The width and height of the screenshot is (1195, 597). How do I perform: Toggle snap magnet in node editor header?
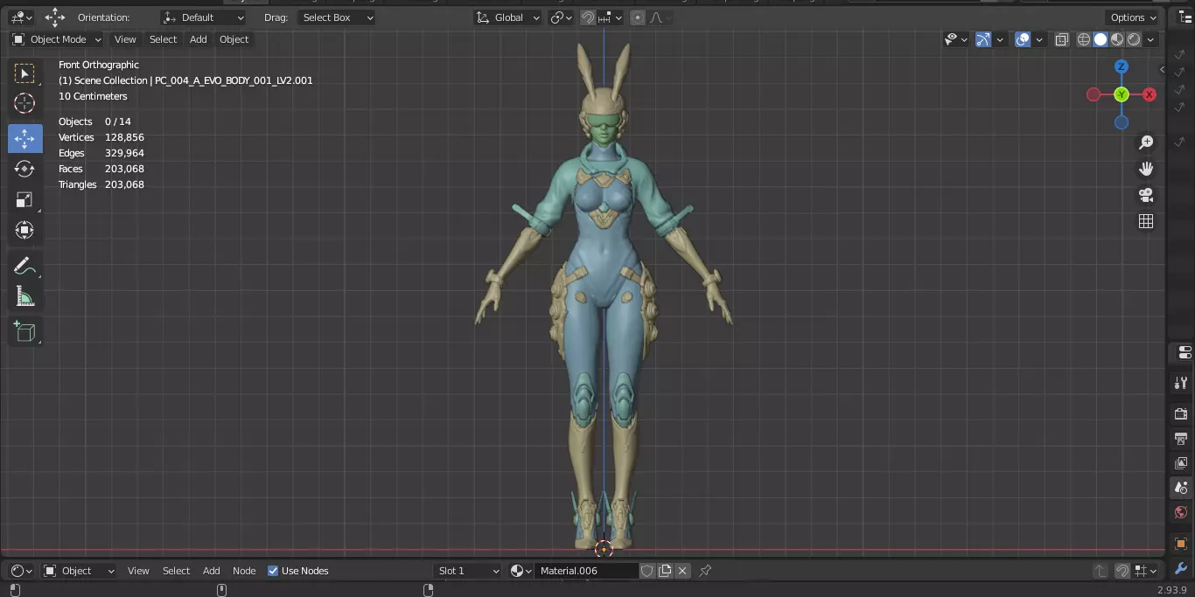tap(1122, 571)
